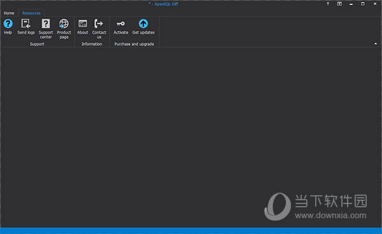382x234 pixels.
Task: Click the blue status bar
Action: click(x=191, y=231)
